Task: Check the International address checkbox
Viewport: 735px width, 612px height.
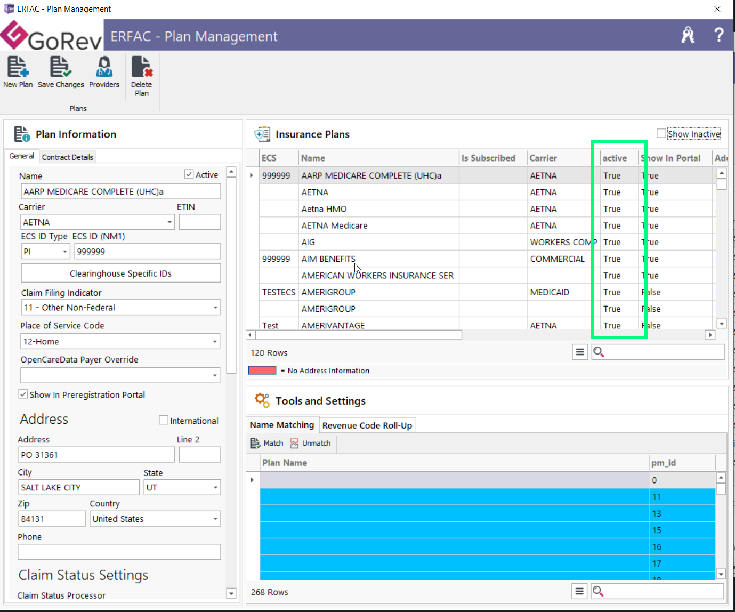Action: (164, 420)
